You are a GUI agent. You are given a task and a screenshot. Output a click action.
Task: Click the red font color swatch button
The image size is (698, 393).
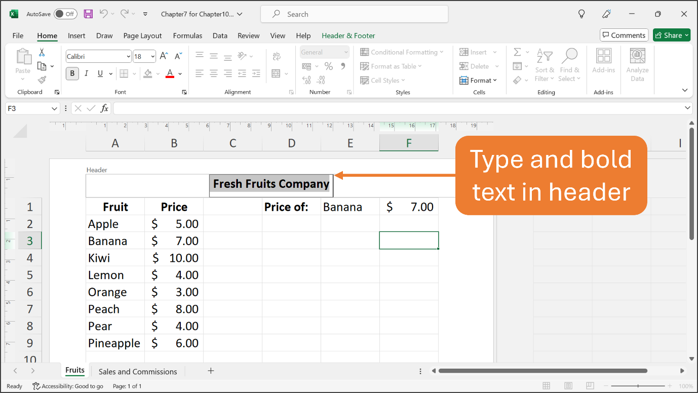click(x=170, y=73)
